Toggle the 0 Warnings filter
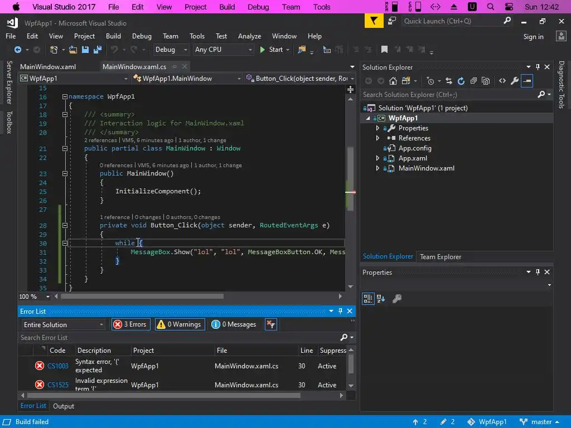This screenshot has width=571, height=428. 180,324
